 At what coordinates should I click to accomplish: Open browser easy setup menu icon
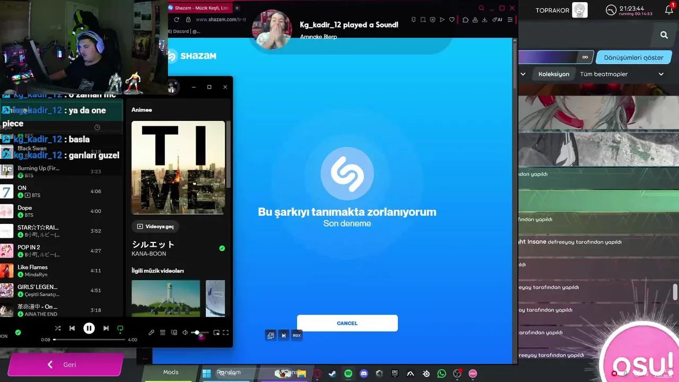click(510, 20)
